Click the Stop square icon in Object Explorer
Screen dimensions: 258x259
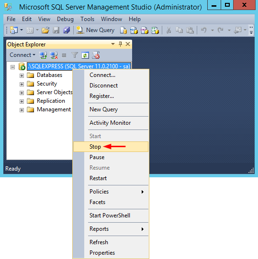[x=64, y=55]
